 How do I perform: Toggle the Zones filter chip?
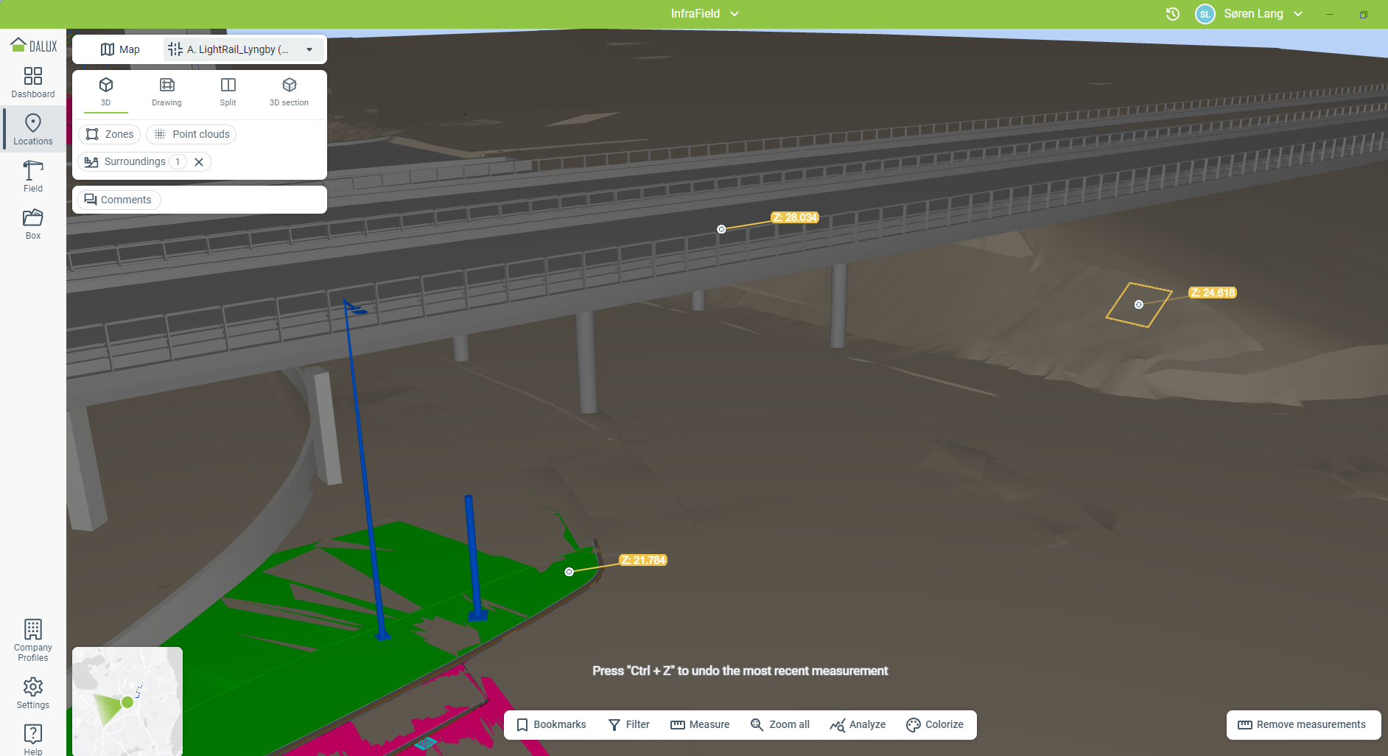coord(110,134)
